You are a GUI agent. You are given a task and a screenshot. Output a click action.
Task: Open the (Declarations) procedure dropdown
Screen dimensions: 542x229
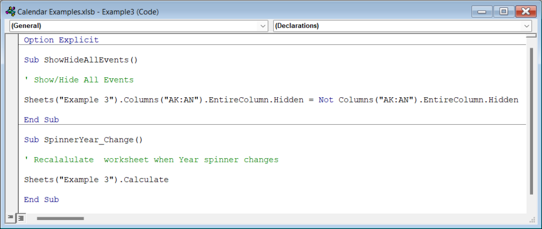click(x=527, y=26)
